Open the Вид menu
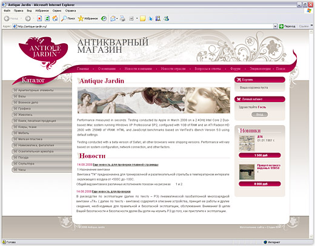 (x=29, y=10)
